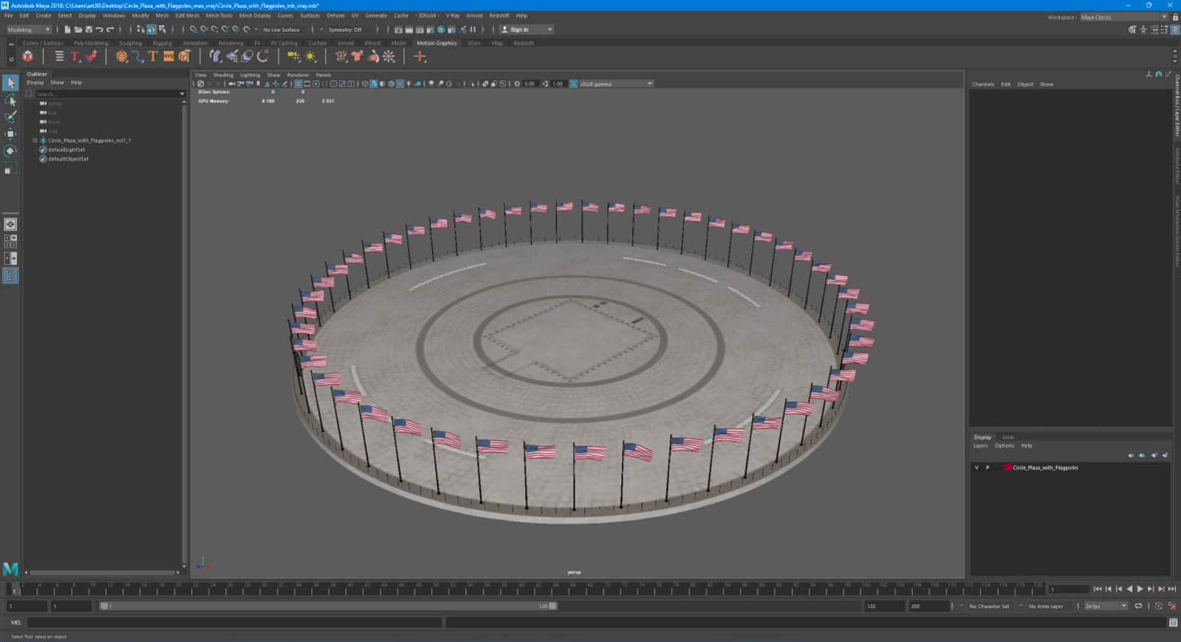Open the Modeling menu set dropdown
The height and width of the screenshot is (642, 1181).
pyautogui.click(x=29, y=30)
